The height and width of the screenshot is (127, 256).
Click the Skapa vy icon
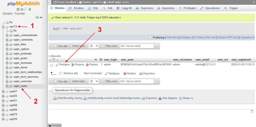(180, 98)
